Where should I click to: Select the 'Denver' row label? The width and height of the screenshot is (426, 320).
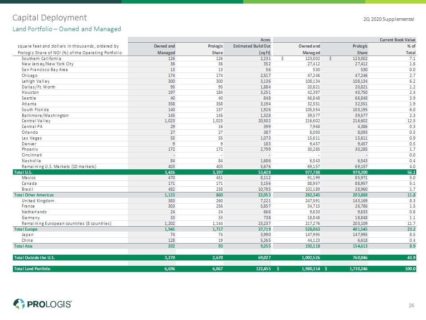click(29, 144)
